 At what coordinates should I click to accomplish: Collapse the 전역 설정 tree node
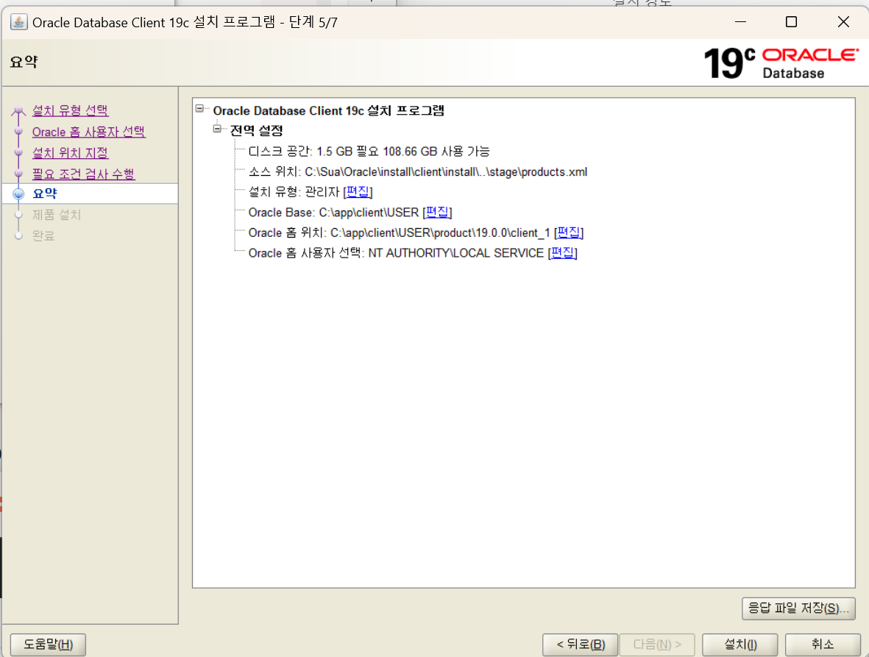click(x=217, y=129)
